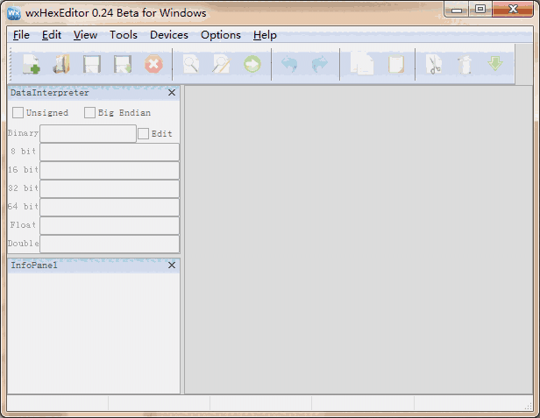Click the Open File folder icon
Viewport: 540px width, 418px height.
[x=61, y=64]
